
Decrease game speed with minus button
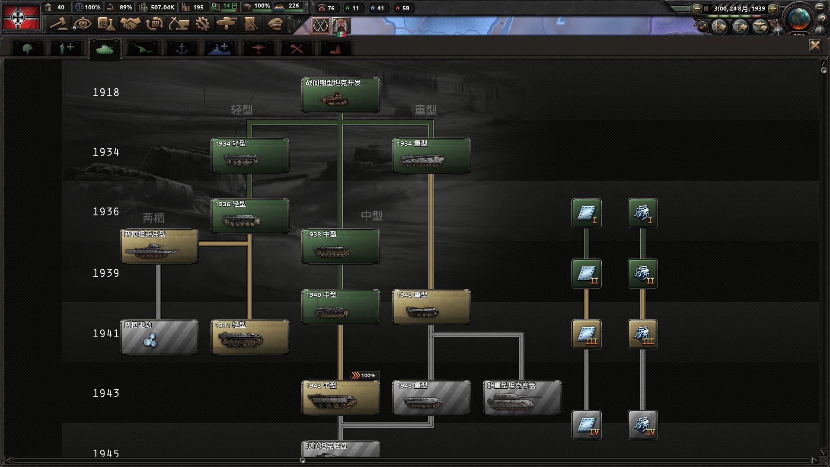697,8
